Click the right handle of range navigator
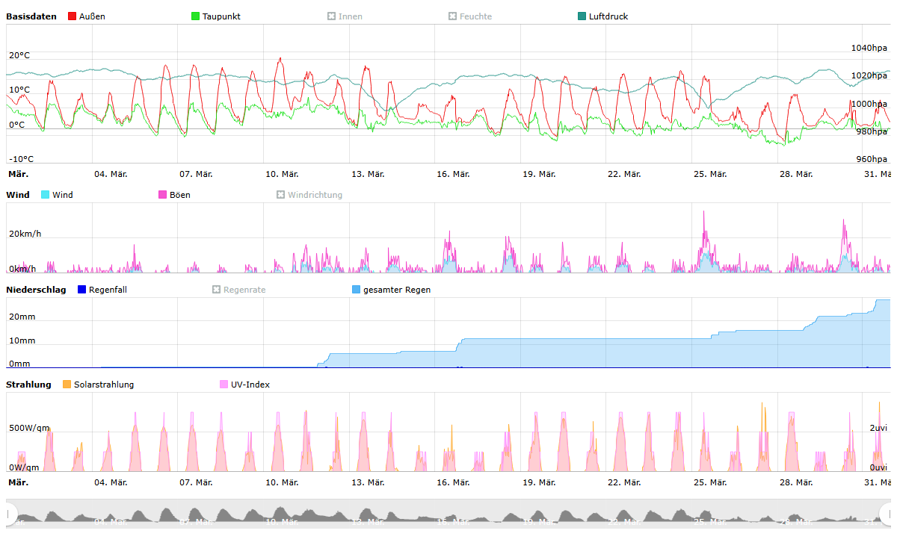 [887, 514]
